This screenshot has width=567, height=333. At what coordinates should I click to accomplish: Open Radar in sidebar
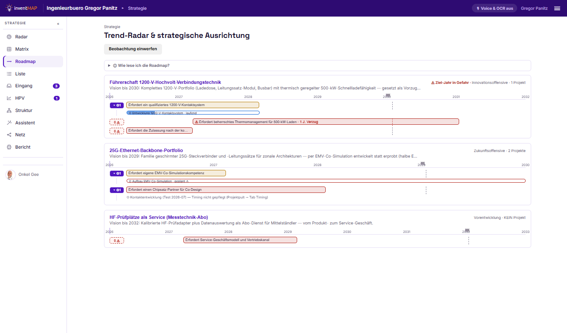tap(33, 37)
